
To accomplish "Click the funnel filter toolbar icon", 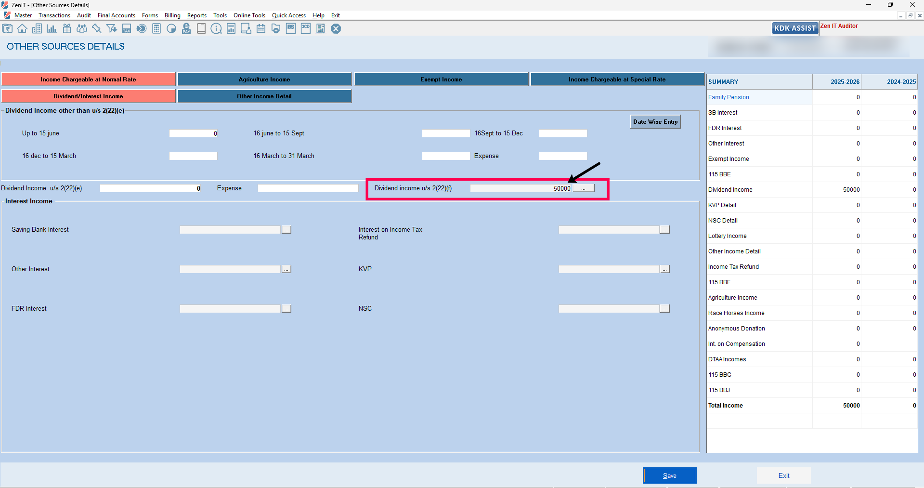I will click(x=112, y=29).
